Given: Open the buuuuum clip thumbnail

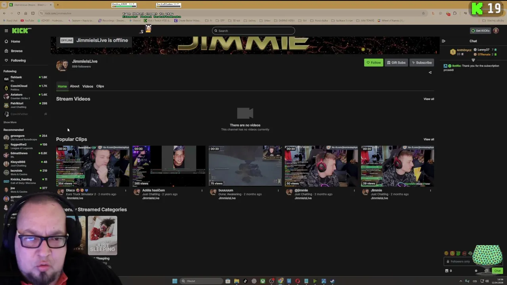Looking at the screenshot, I should tap(245, 166).
